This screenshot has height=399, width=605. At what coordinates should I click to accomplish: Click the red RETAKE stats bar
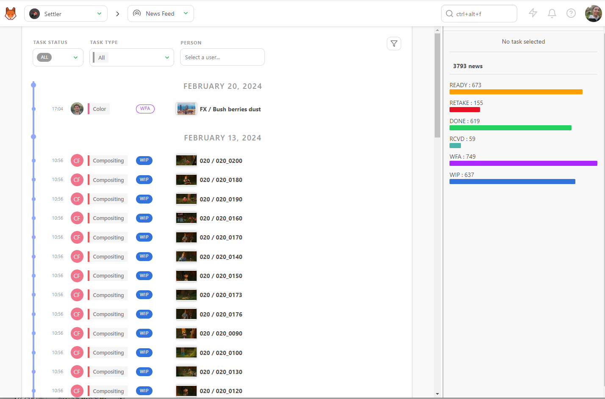tap(465, 110)
